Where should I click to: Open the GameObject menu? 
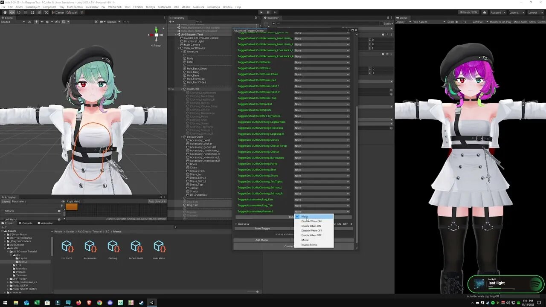pos(32,7)
